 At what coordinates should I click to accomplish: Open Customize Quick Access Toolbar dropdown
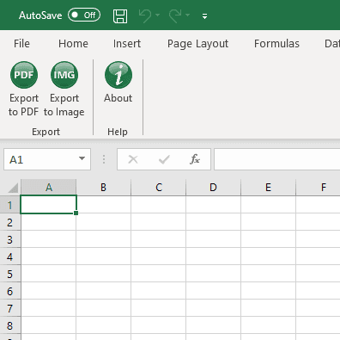click(x=204, y=16)
